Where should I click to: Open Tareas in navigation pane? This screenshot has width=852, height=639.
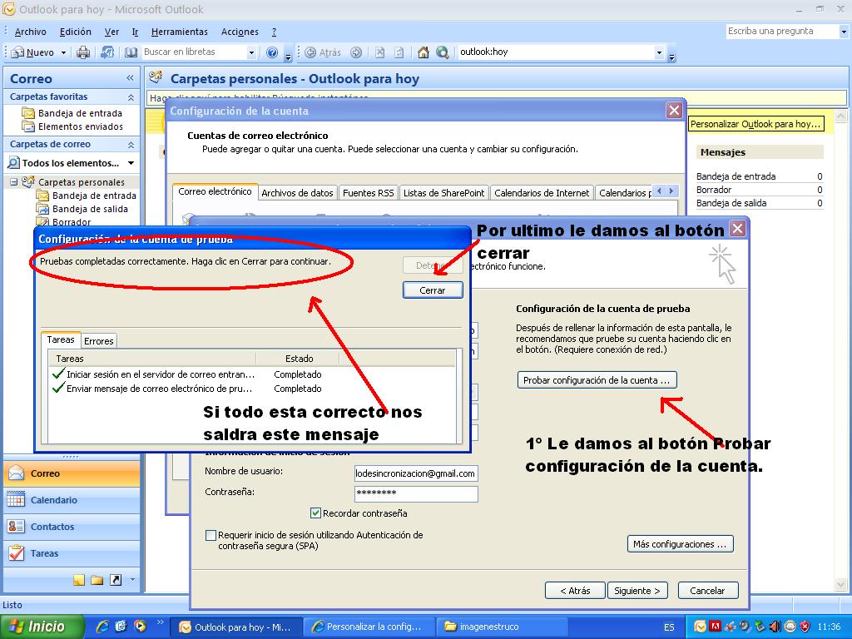tap(72, 553)
